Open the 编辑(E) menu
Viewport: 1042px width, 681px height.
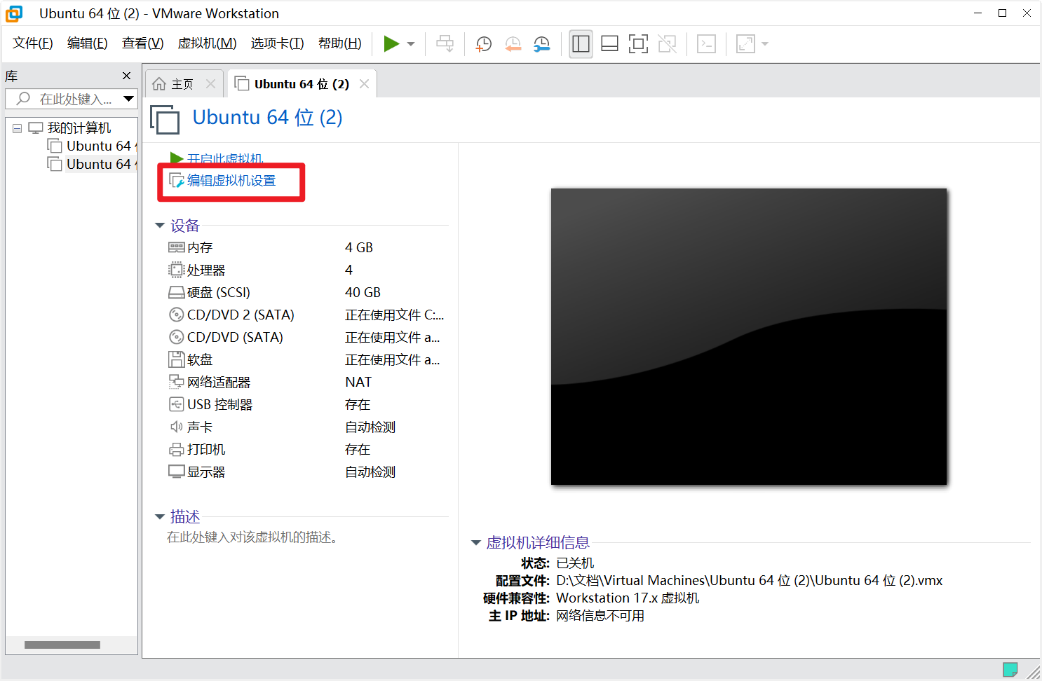click(88, 43)
